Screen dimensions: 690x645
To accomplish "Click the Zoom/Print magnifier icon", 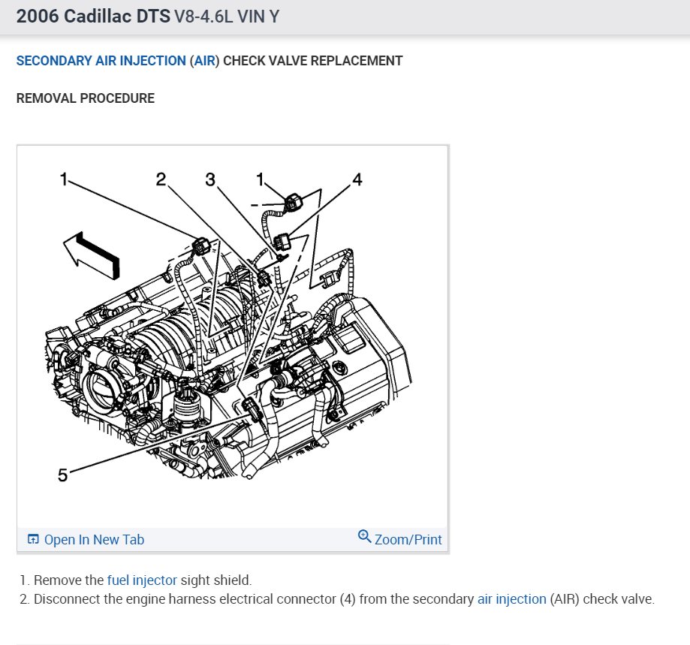I will [364, 536].
